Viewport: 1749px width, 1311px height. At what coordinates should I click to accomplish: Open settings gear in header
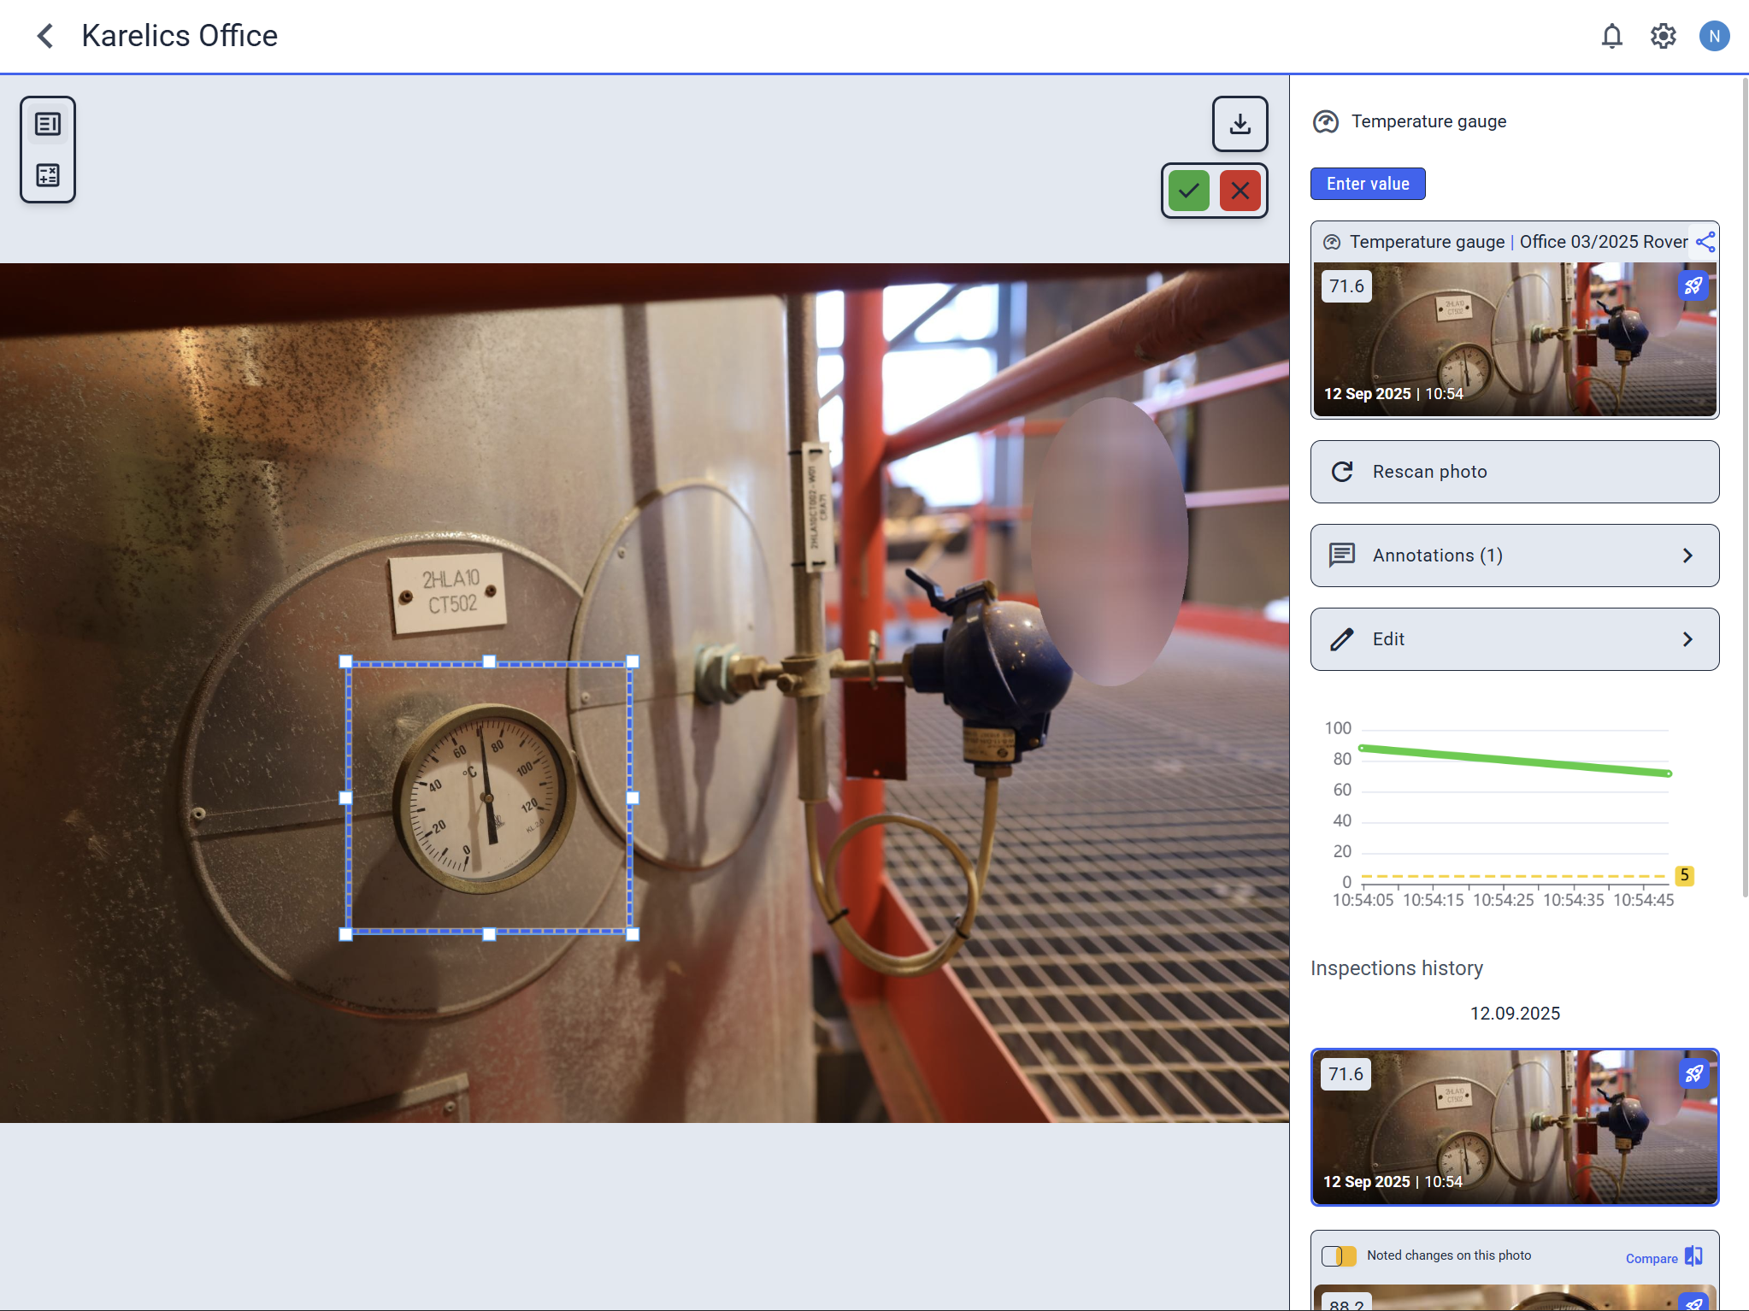(1663, 36)
